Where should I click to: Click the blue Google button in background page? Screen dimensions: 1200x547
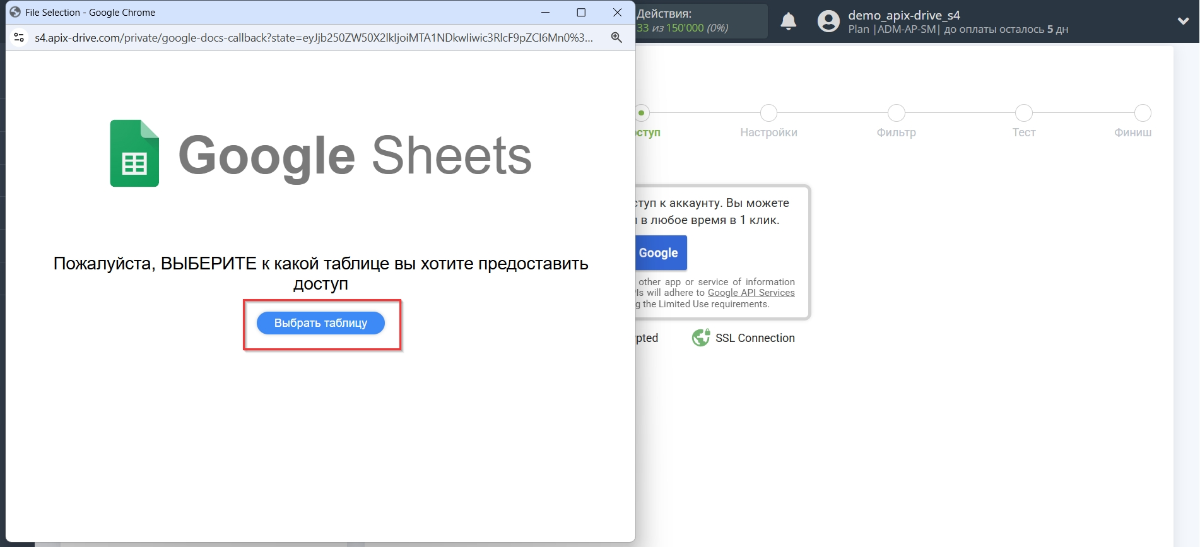click(661, 253)
